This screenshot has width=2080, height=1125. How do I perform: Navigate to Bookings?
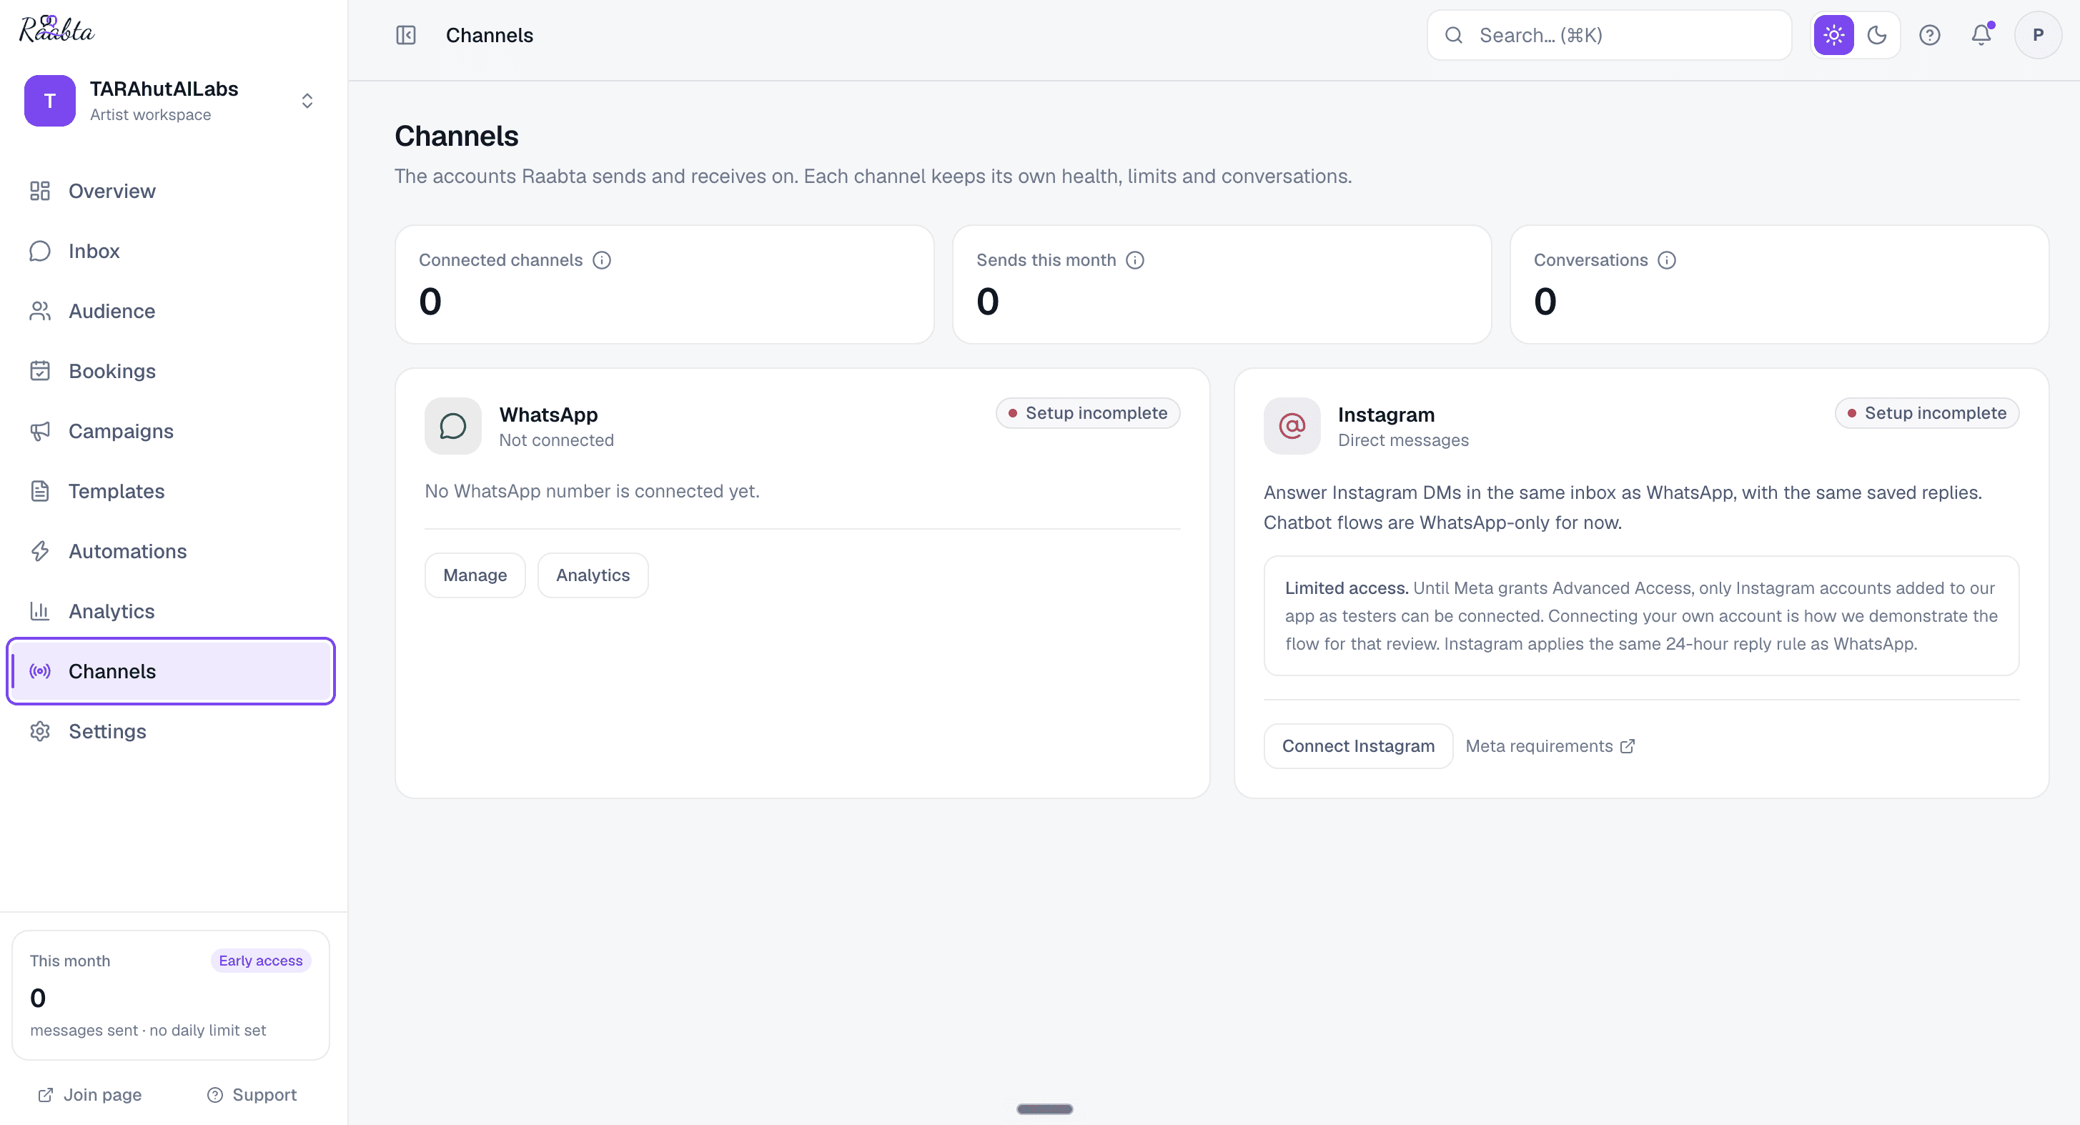point(170,372)
